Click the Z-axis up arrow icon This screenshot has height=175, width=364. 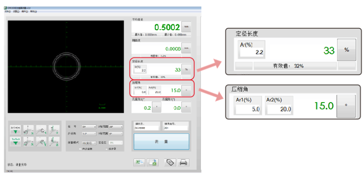pyautogui.click(x=54, y=130)
